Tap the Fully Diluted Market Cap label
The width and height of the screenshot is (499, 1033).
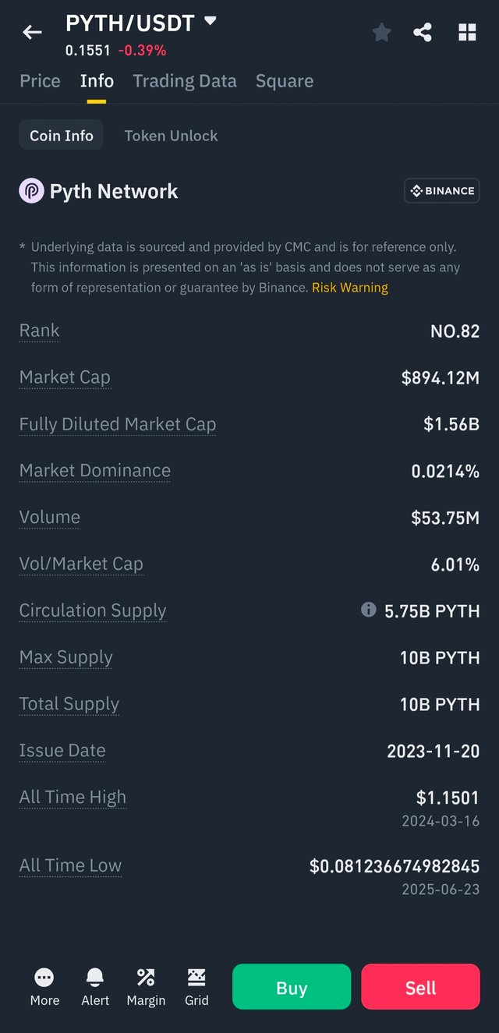pyautogui.click(x=118, y=424)
